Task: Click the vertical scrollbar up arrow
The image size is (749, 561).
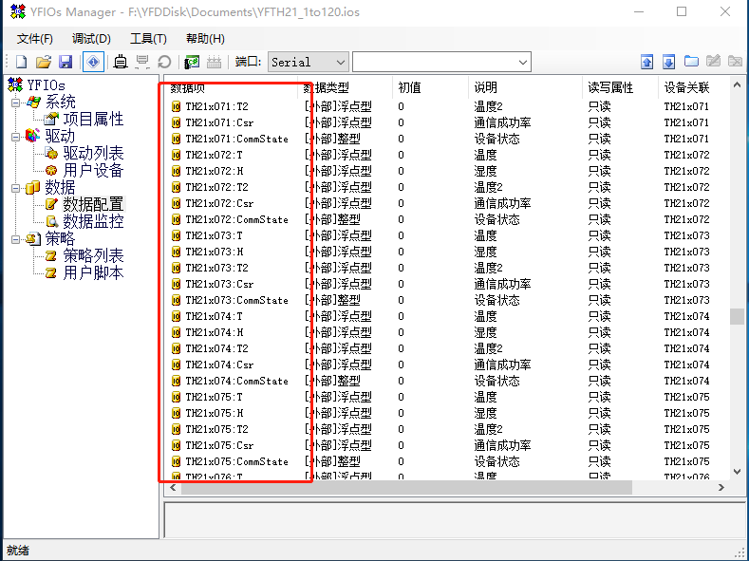Action: pyautogui.click(x=737, y=85)
